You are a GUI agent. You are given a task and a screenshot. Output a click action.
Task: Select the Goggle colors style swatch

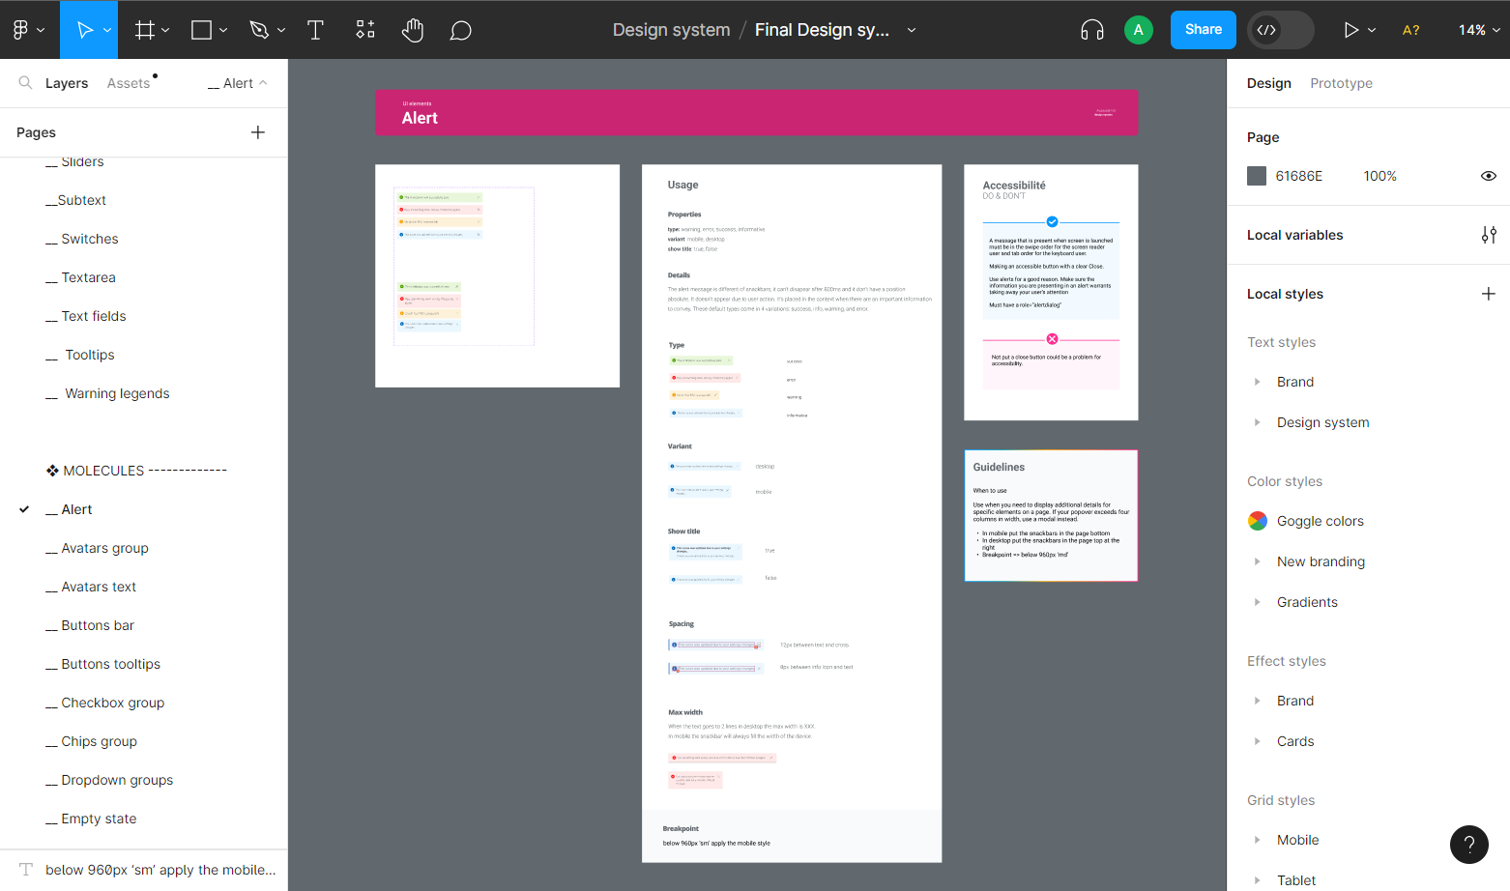pyautogui.click(x=1258, y=521)
